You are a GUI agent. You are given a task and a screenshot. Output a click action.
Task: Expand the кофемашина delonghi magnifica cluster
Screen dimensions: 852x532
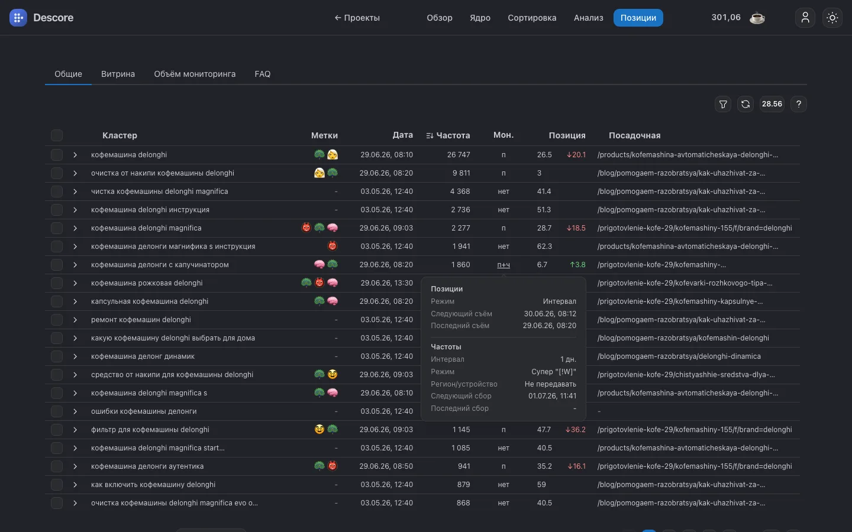click(x=75, y=228)
